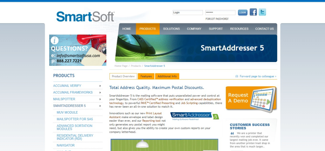Open SMARTADDRESSER 5 in sidebar
Image resolution: width=325 pixels, height=151 pixels.
tap(70, 106)
